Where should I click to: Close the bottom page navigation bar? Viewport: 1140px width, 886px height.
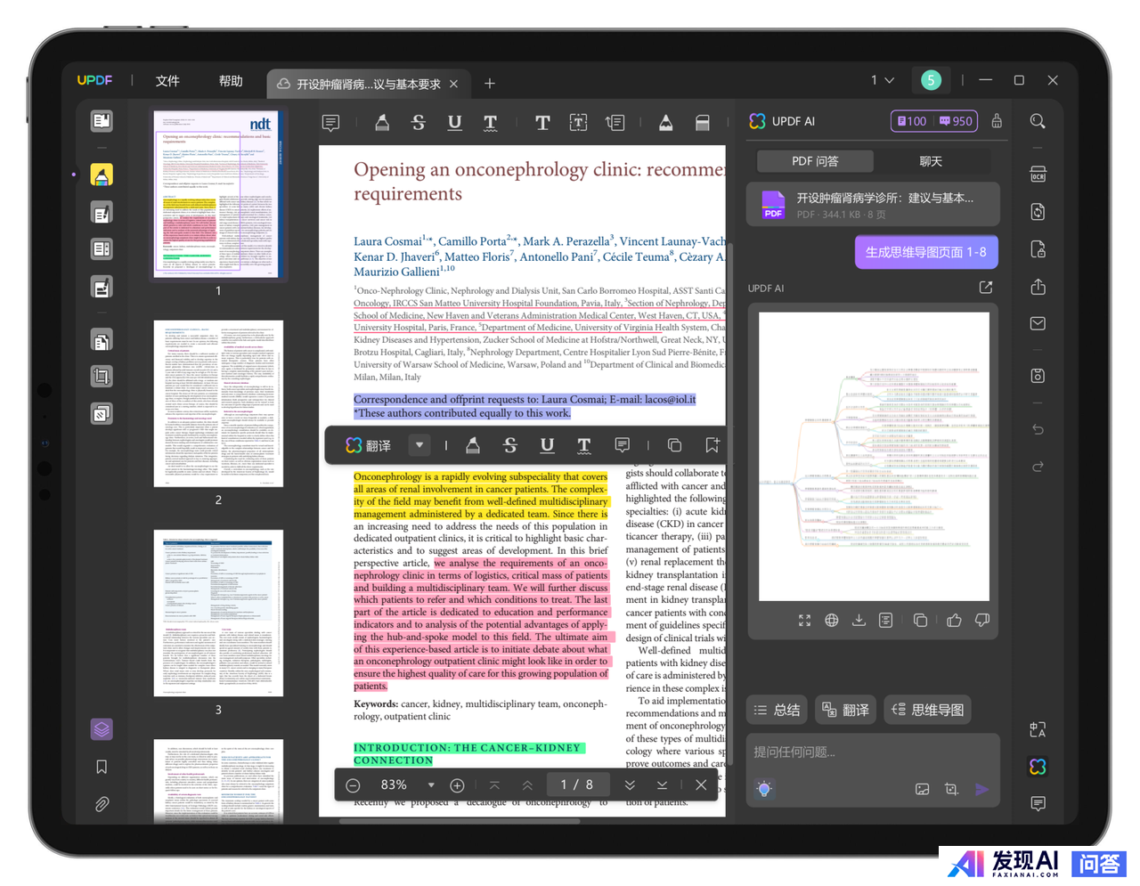[701, 785]
